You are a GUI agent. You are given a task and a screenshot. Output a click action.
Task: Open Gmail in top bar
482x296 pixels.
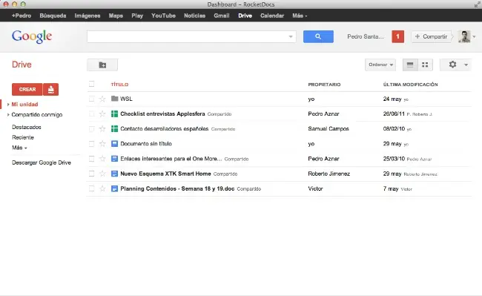pyautogui.click(x=222, y=16)
